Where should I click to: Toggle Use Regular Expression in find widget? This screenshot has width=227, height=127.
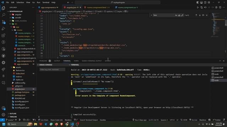182,15
